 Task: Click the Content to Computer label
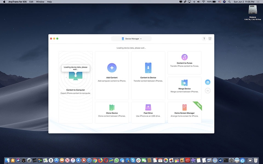[x=76, y=90]
